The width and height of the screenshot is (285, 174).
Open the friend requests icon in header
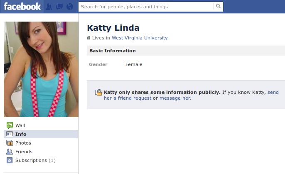49,7
